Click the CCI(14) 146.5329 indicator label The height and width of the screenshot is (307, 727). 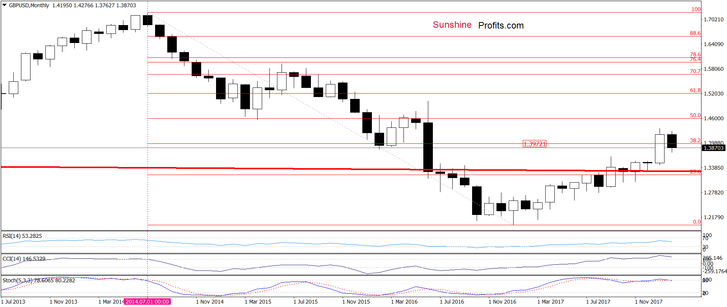point(24,259)
